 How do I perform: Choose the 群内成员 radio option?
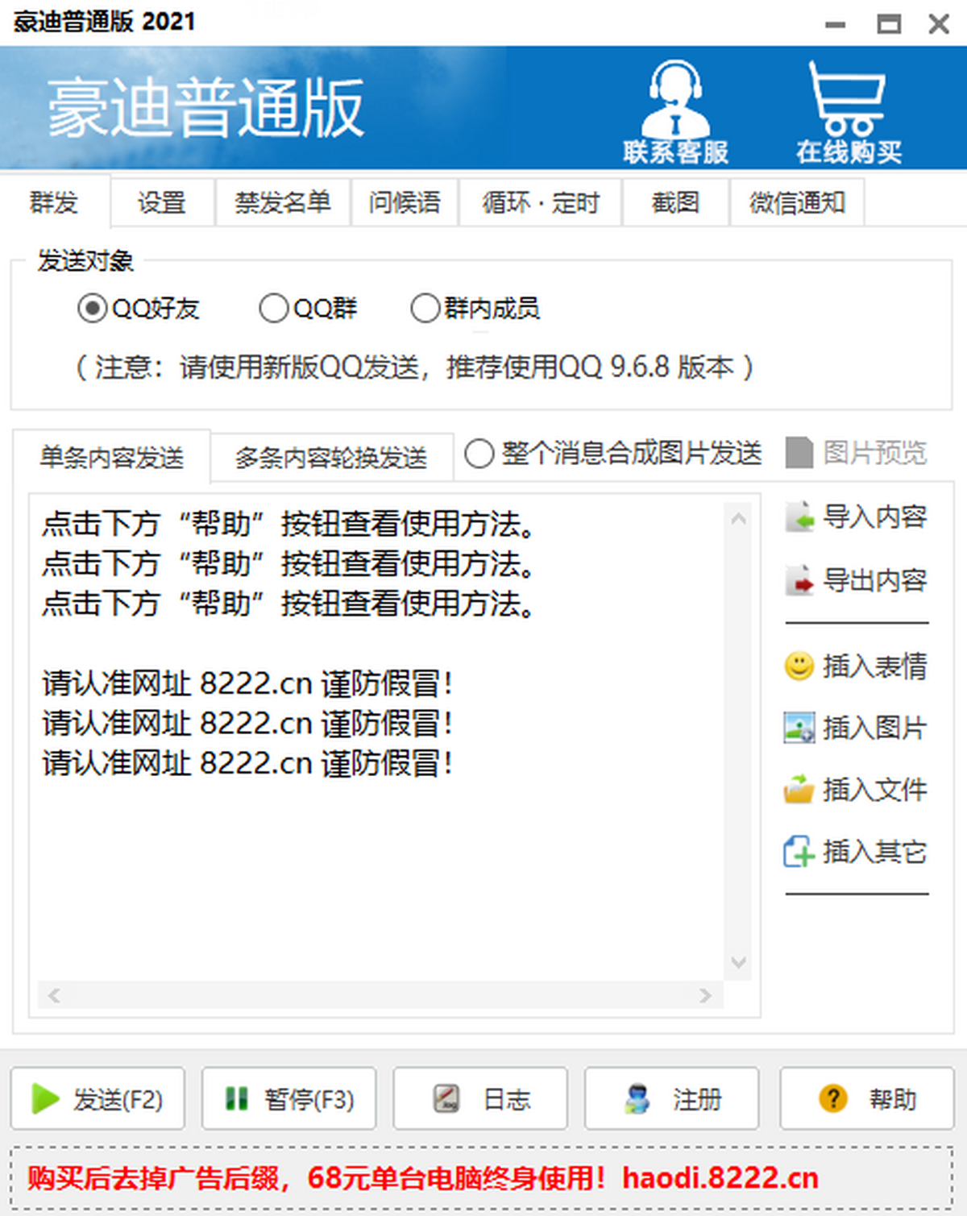pos(425,308)
